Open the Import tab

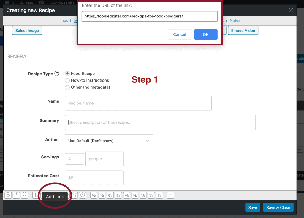65,20
